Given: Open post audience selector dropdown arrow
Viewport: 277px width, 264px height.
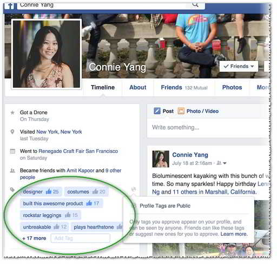Looking at the screenshot, I should [x=225, y=163].
